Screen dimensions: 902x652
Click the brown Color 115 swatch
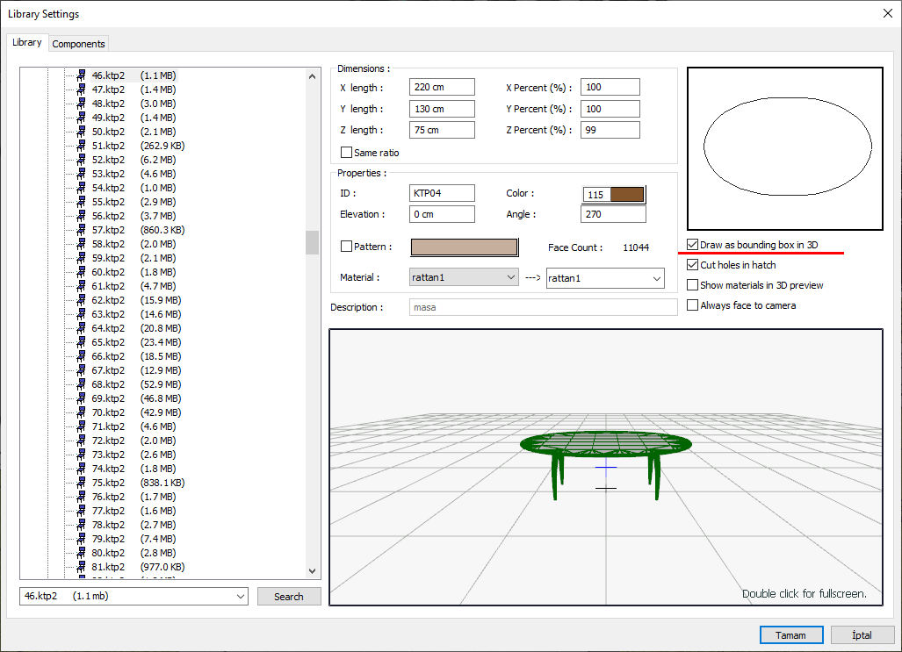(x=627, y=195)
